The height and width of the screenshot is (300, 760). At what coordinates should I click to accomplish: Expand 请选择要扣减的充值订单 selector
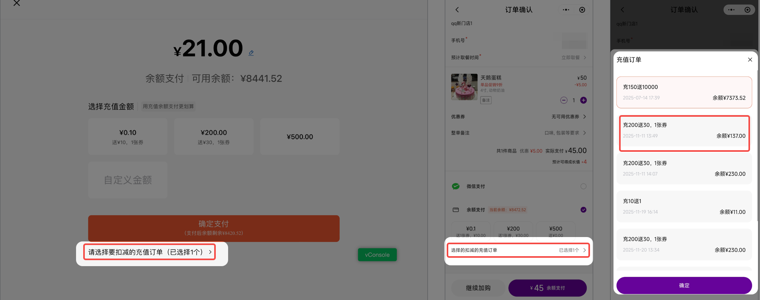click(x=150, y=252)
